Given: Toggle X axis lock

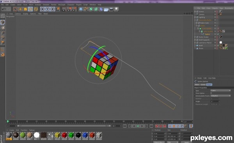Looking at the screenshot, I should 43,9.
